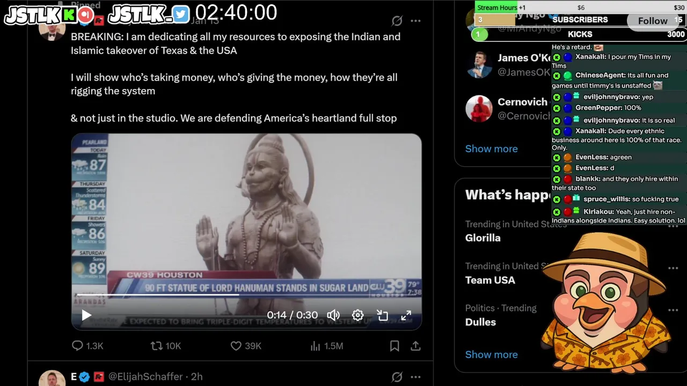Mute the video with the speaker icon

333,315
